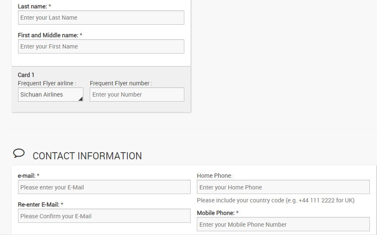The width and height of the screenshot is (377, 235).
Task: Click the Frequent Flyer airline label
Action: [x=47, y=83]
